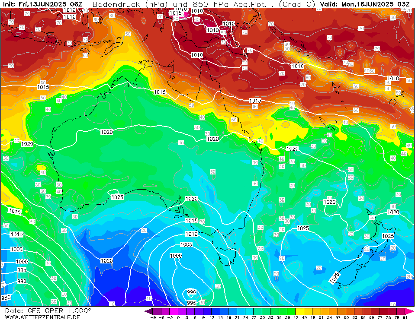
Task: Open the WWW.WETTERZENTRALE.DE credit text
Action: [x=42, y=317]
